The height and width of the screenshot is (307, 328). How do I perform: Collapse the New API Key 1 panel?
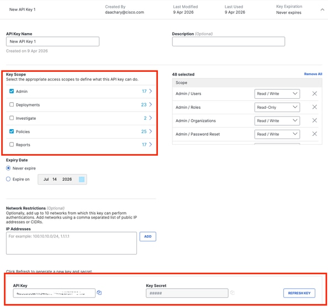pyautogui.click(x=322, y=9)
